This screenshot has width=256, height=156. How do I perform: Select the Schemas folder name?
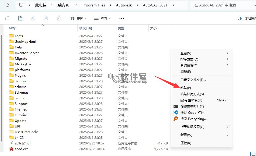click(21, 93)
